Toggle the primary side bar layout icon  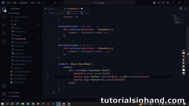click(x=154, y=3)
